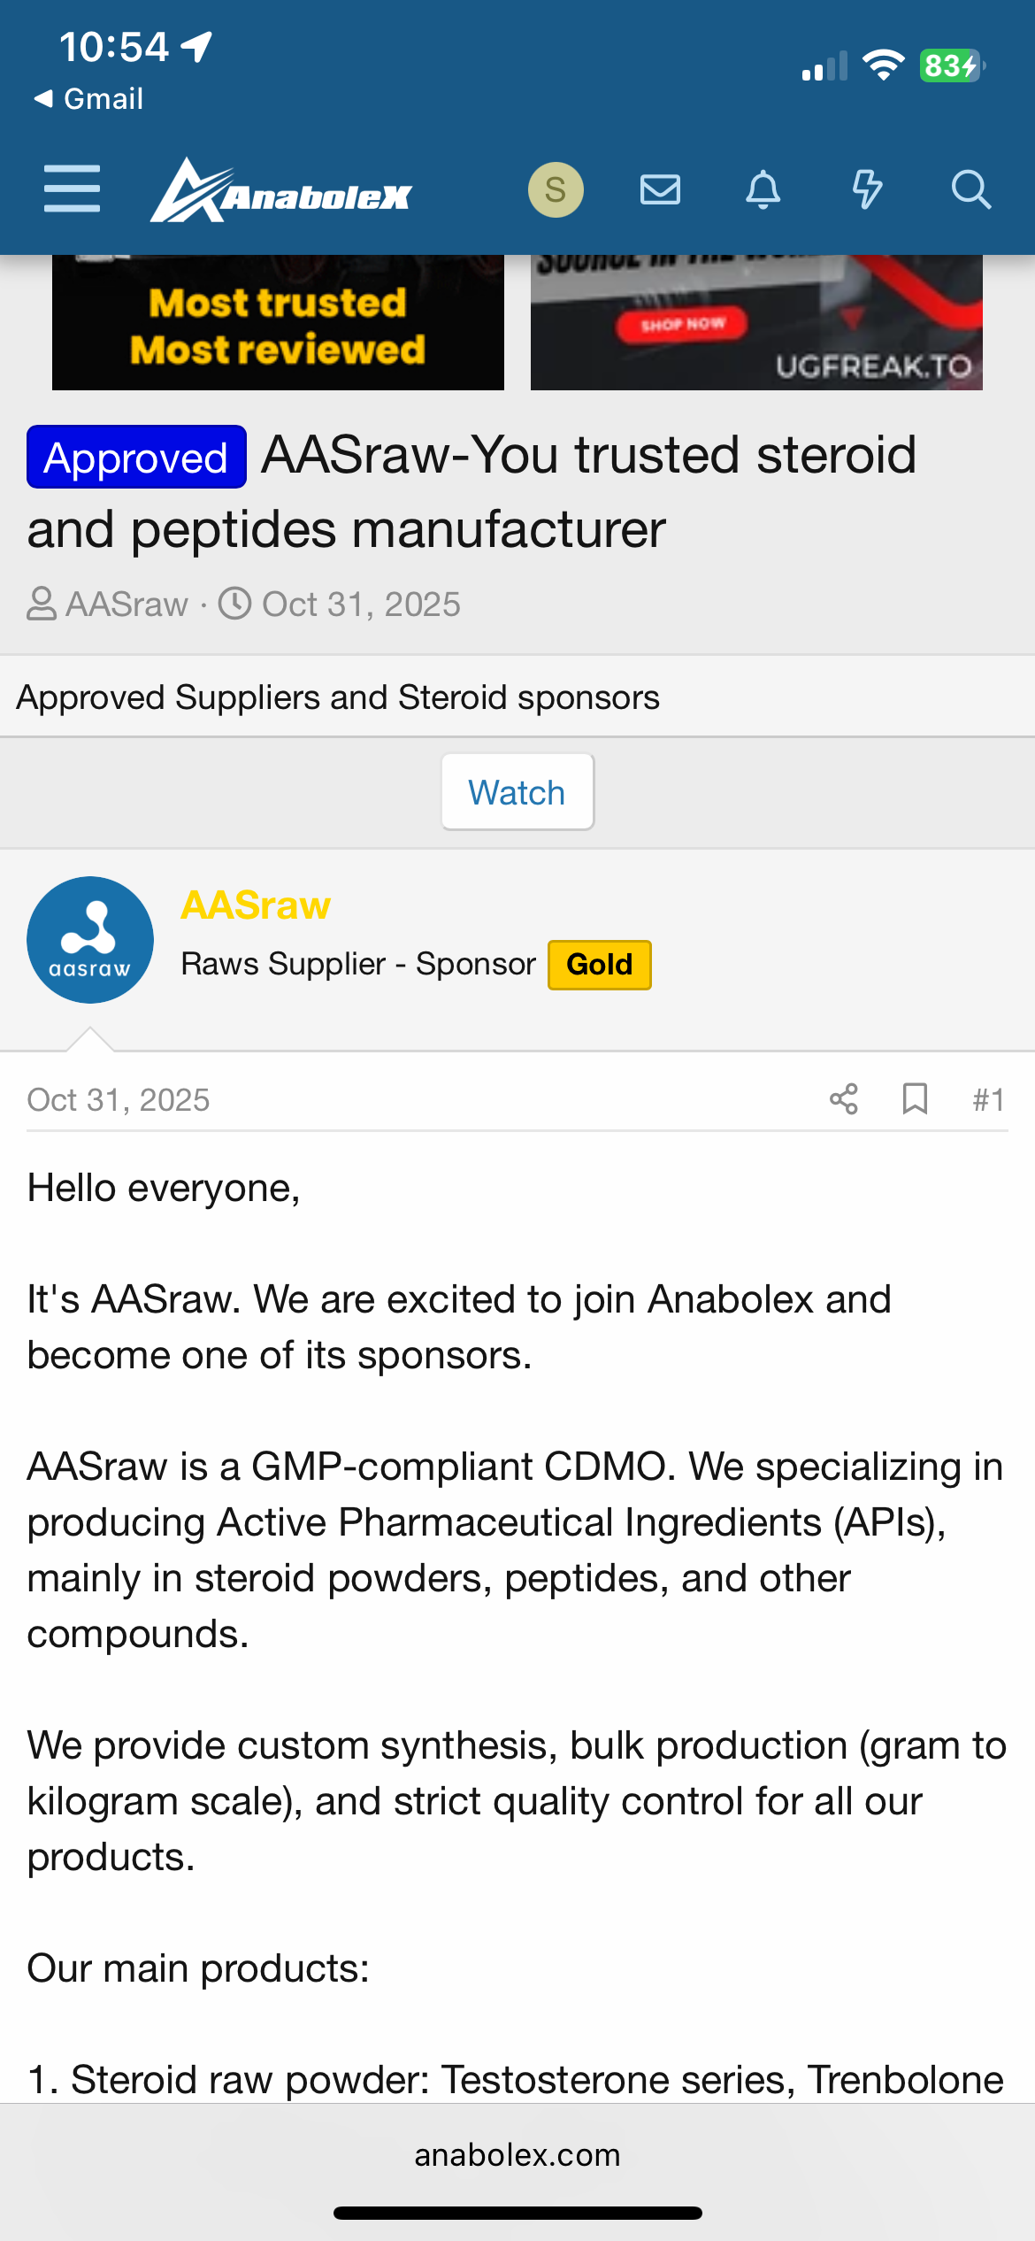This screenshot has height=2241, width=1035.
Task: Share post via share icon
Action: click(844, 1099)
